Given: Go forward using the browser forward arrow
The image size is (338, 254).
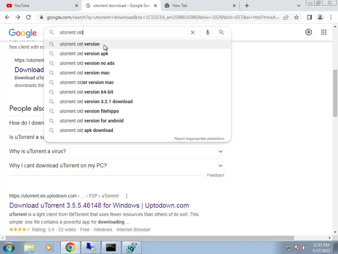Looking at the screenshot, I should pos(18,17).
